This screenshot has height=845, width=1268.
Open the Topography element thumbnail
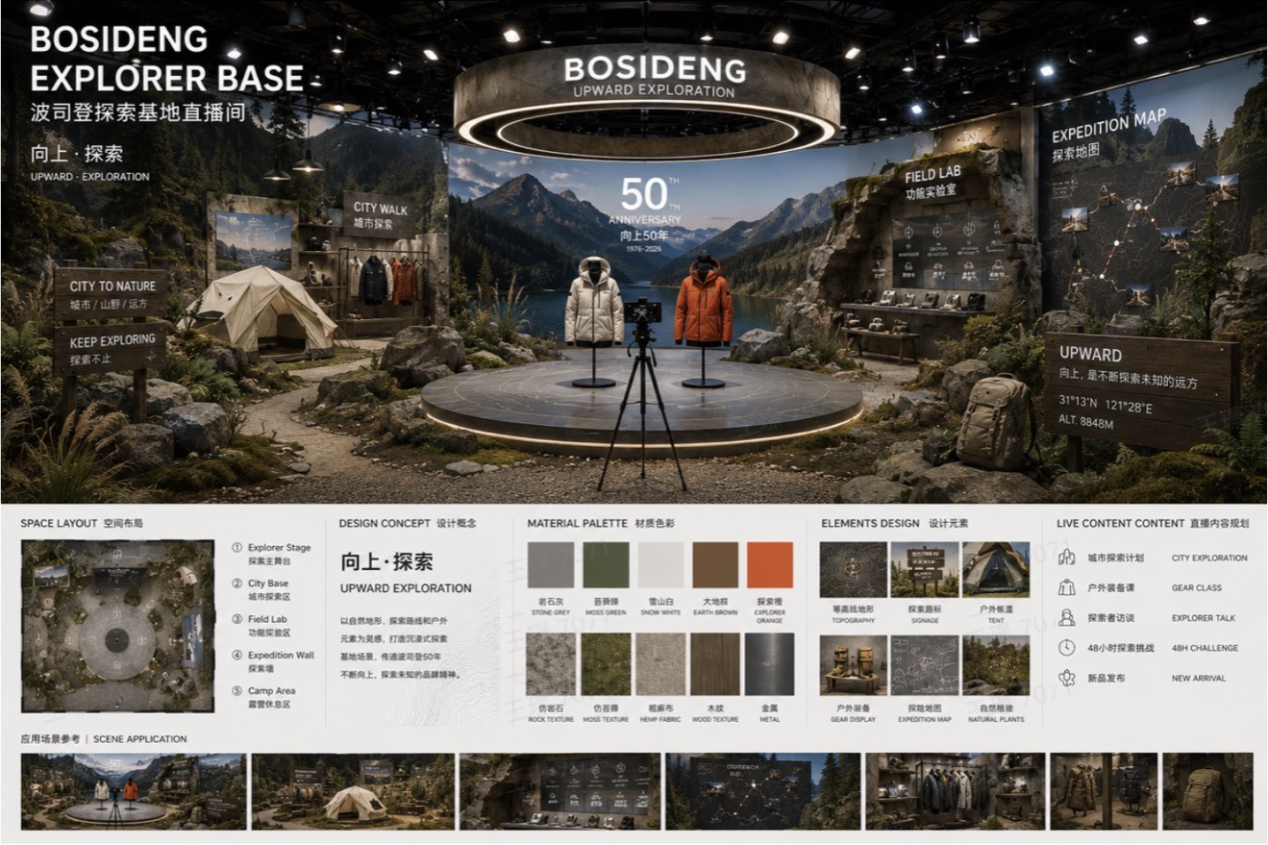(854, 570)
